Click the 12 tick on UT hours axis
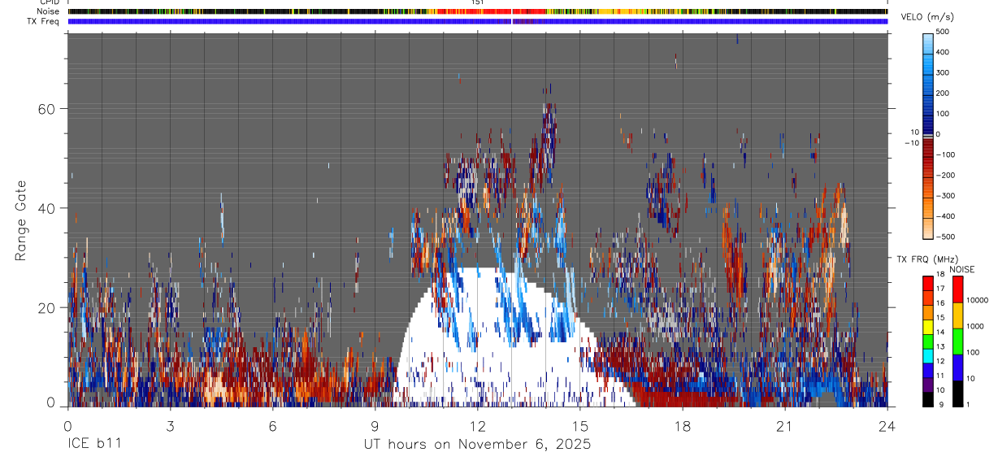The width and height of the screenshot is (998, 461). pos(478,427)
